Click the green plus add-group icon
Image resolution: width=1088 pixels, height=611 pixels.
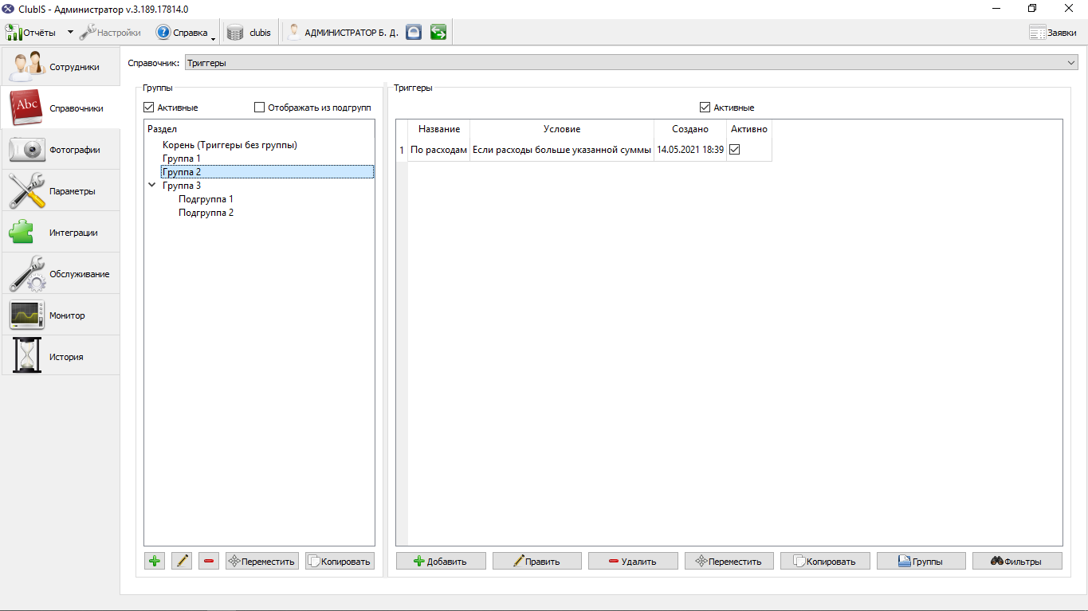[x=155, y=561]
